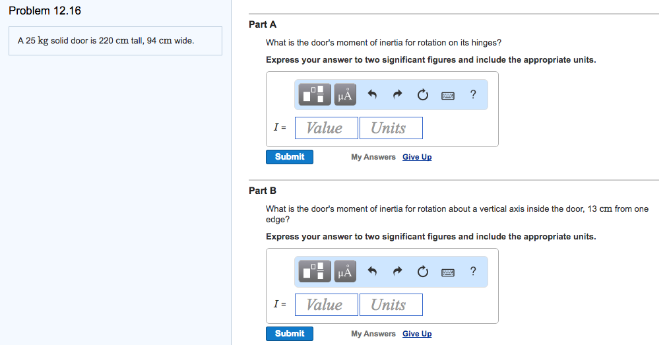
Task: Click the undo arrow in Part B toolbar
Action: [x=372, y=272]
